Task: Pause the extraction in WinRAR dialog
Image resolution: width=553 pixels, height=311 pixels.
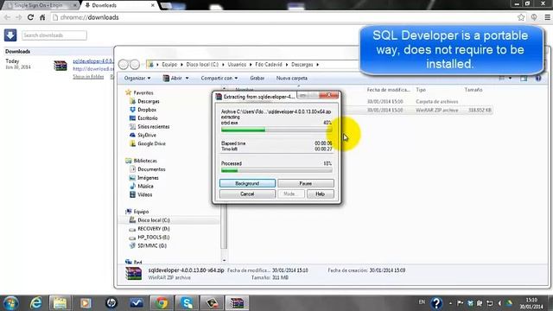Action: pos(305,183)
